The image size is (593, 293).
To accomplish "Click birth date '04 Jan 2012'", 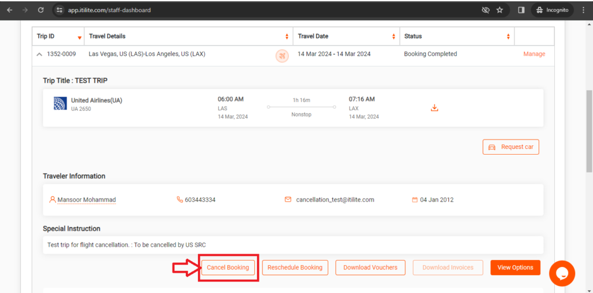I will [437, 200].
